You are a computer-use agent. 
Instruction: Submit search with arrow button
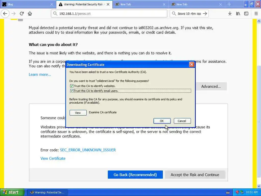[205, 14]
